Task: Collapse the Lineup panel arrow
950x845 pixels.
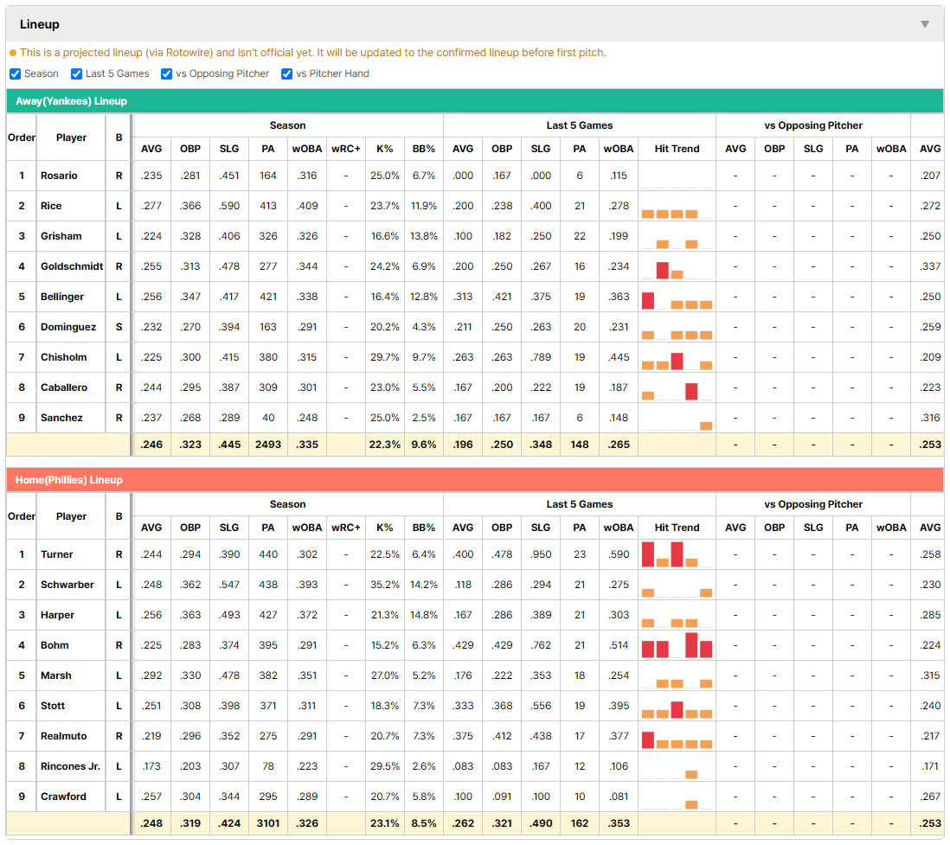Action: click(x=925, y=24)
